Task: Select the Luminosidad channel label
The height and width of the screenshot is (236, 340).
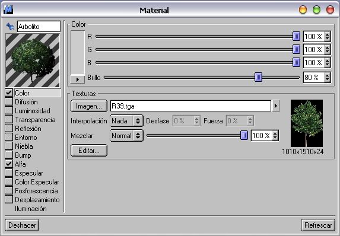Action: click(33, 111)
